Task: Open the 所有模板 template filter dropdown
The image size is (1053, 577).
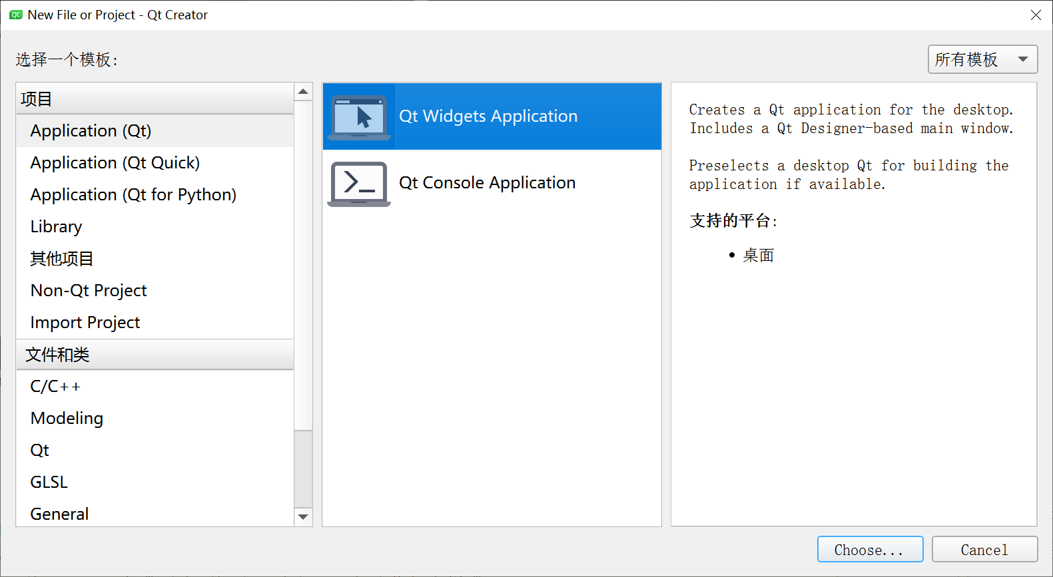Action: coord(982,59)
